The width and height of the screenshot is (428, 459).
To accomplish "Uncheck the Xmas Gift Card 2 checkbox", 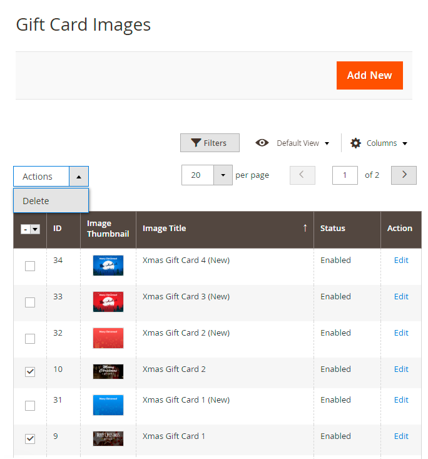I will [x=30, y=371].
